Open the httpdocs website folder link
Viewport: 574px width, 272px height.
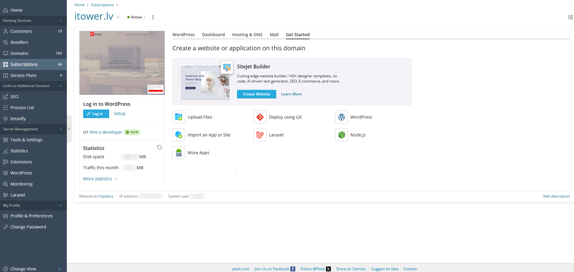(105, 196)
